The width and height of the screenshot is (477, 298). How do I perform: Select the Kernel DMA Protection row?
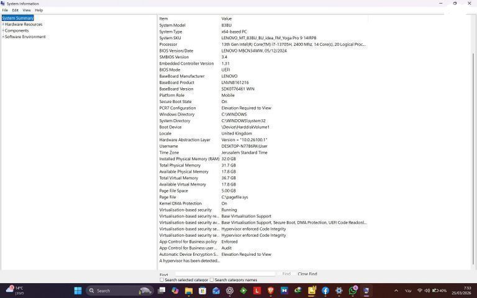pos(263,204)
